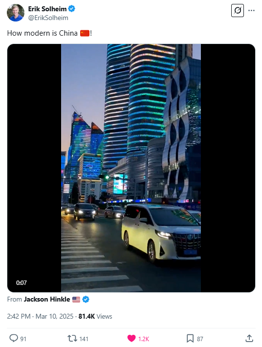Click the 1.2K likes count
The image size is (262, 347).
(x=144, y=339)
